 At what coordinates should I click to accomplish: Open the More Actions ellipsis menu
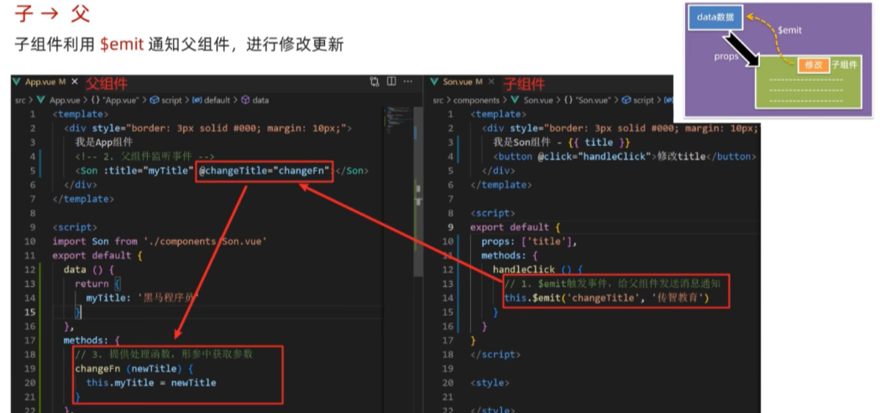click(x=408, y=82)
